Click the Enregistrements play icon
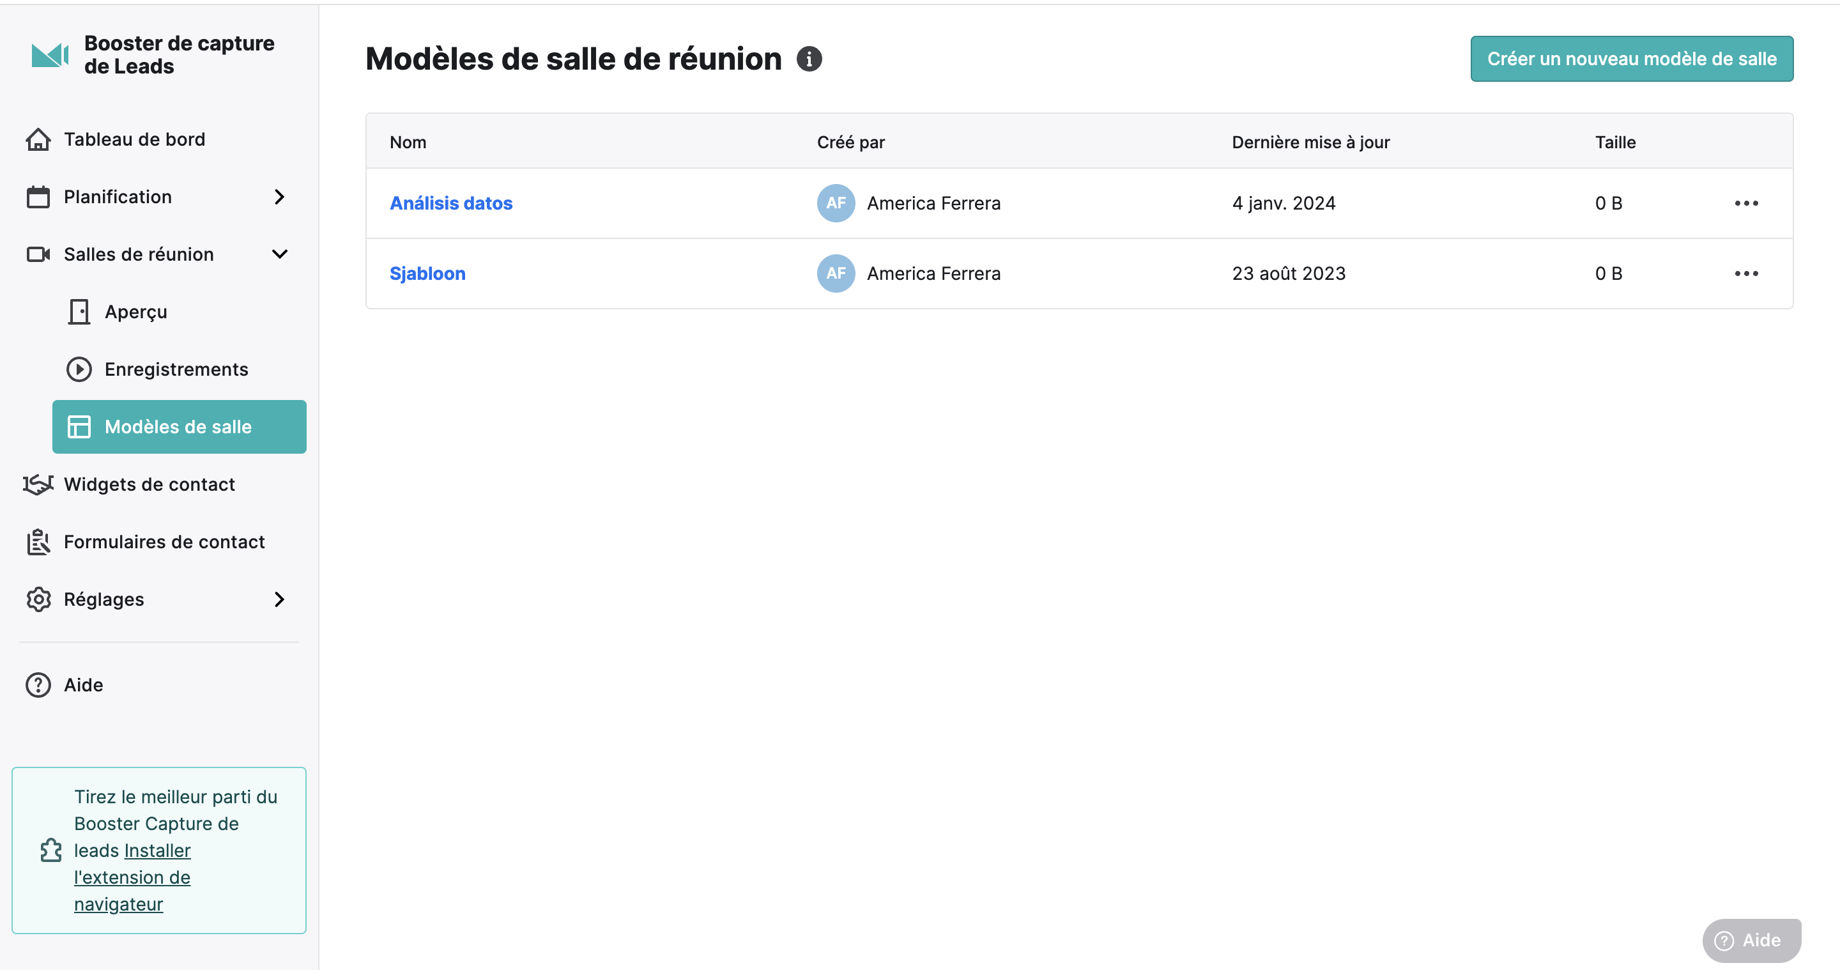 pos(79,369)
